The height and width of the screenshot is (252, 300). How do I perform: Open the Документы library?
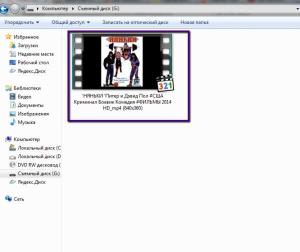coord(30,105)
